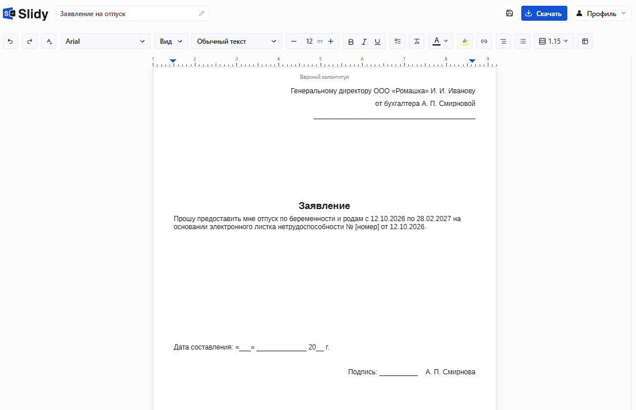Click the left indent marker on ruler

coord(173,61)
